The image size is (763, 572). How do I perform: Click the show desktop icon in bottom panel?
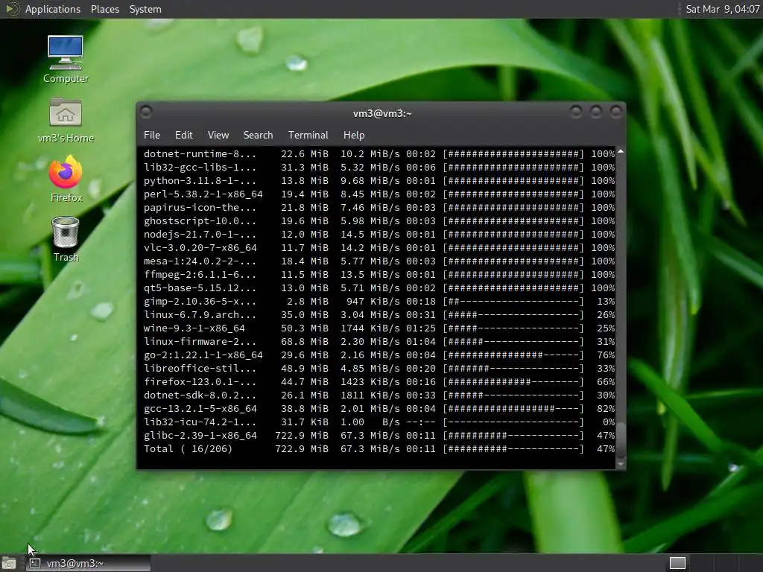(9, 563)
